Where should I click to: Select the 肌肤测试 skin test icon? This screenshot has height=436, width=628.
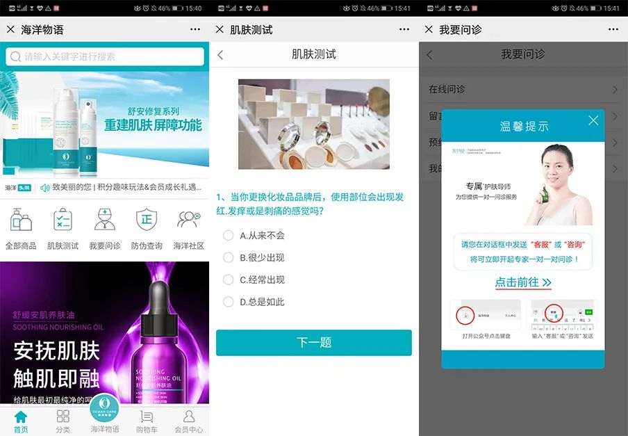63,225
